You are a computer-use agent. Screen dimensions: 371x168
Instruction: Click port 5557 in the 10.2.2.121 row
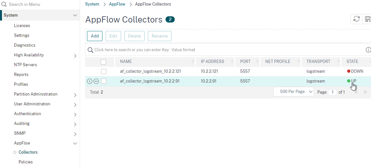coord(245,71)
